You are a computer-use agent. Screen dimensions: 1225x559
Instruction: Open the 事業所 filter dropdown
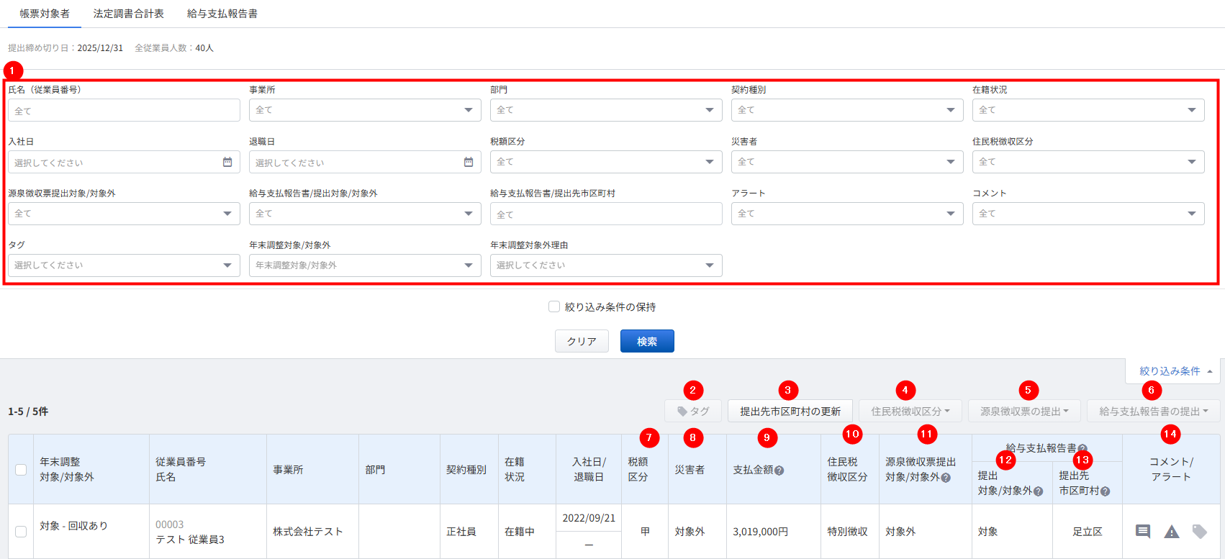tap(365, 110)
